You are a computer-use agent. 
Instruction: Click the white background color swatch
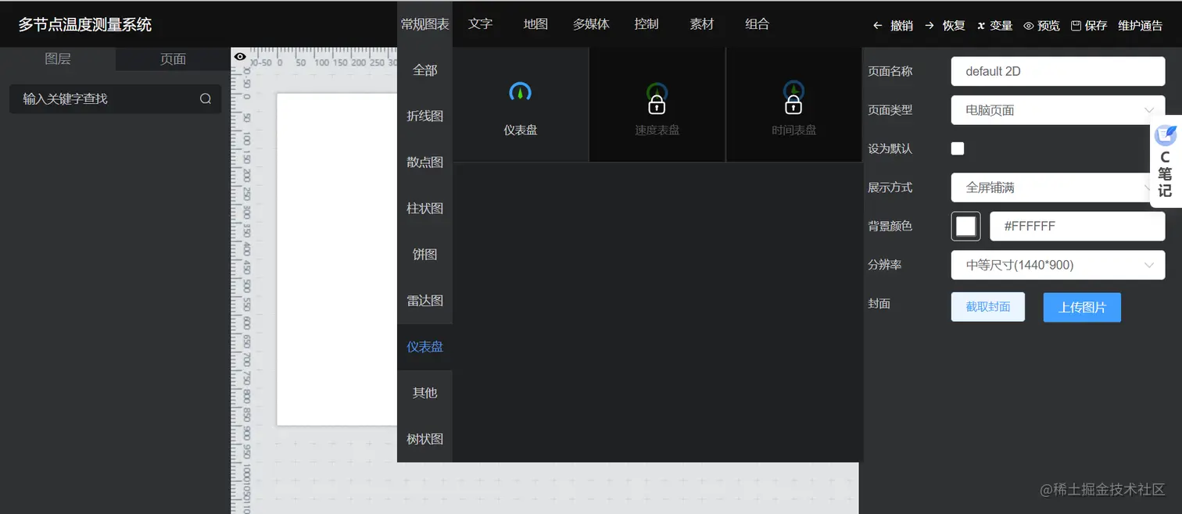tap(966, 226)
